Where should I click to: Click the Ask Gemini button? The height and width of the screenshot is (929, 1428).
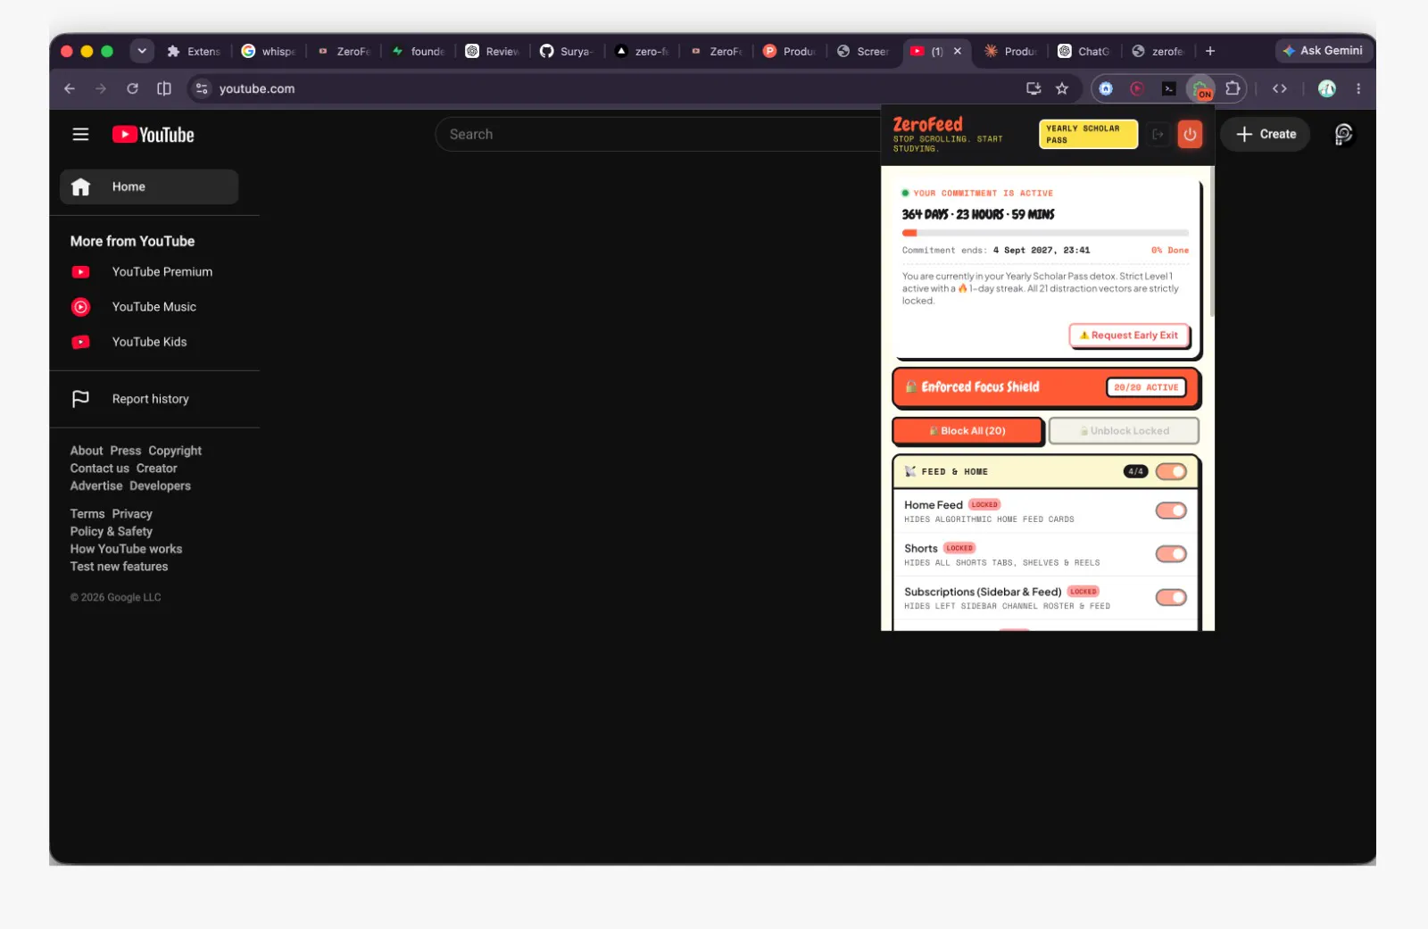pyautogui.click(x=1323, y=51)
